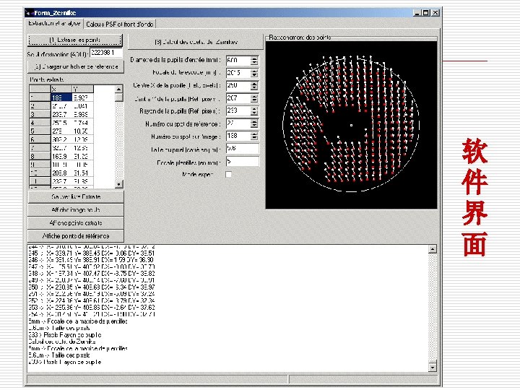Decrease the Numéro du spot de référence value

click(x=254, y=126)
